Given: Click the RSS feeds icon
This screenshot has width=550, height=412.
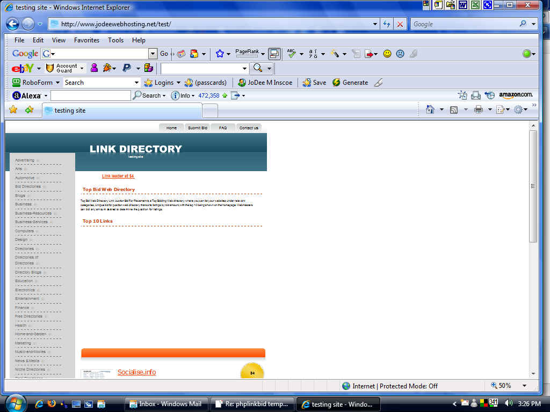Looking at the screenshot, I should click(x=453, y=110).
